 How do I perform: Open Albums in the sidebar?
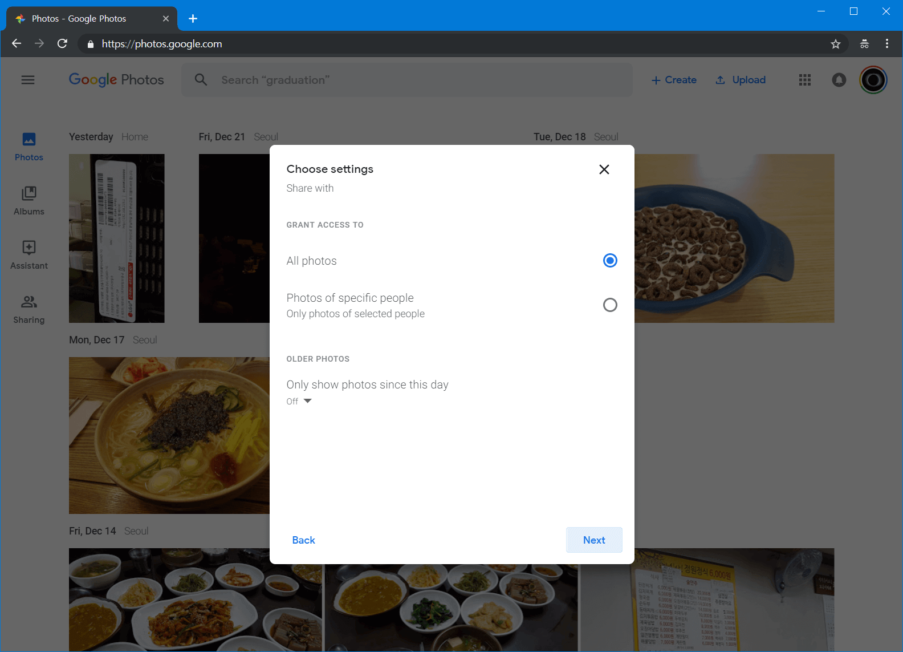[29, 201]
